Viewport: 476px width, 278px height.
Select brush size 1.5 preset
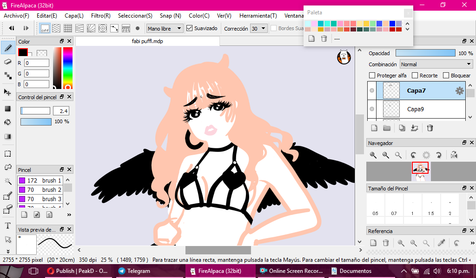pos(431,205)
